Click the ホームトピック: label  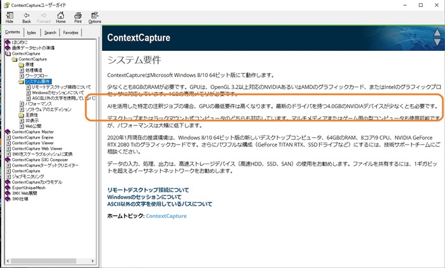pos(126,216)
